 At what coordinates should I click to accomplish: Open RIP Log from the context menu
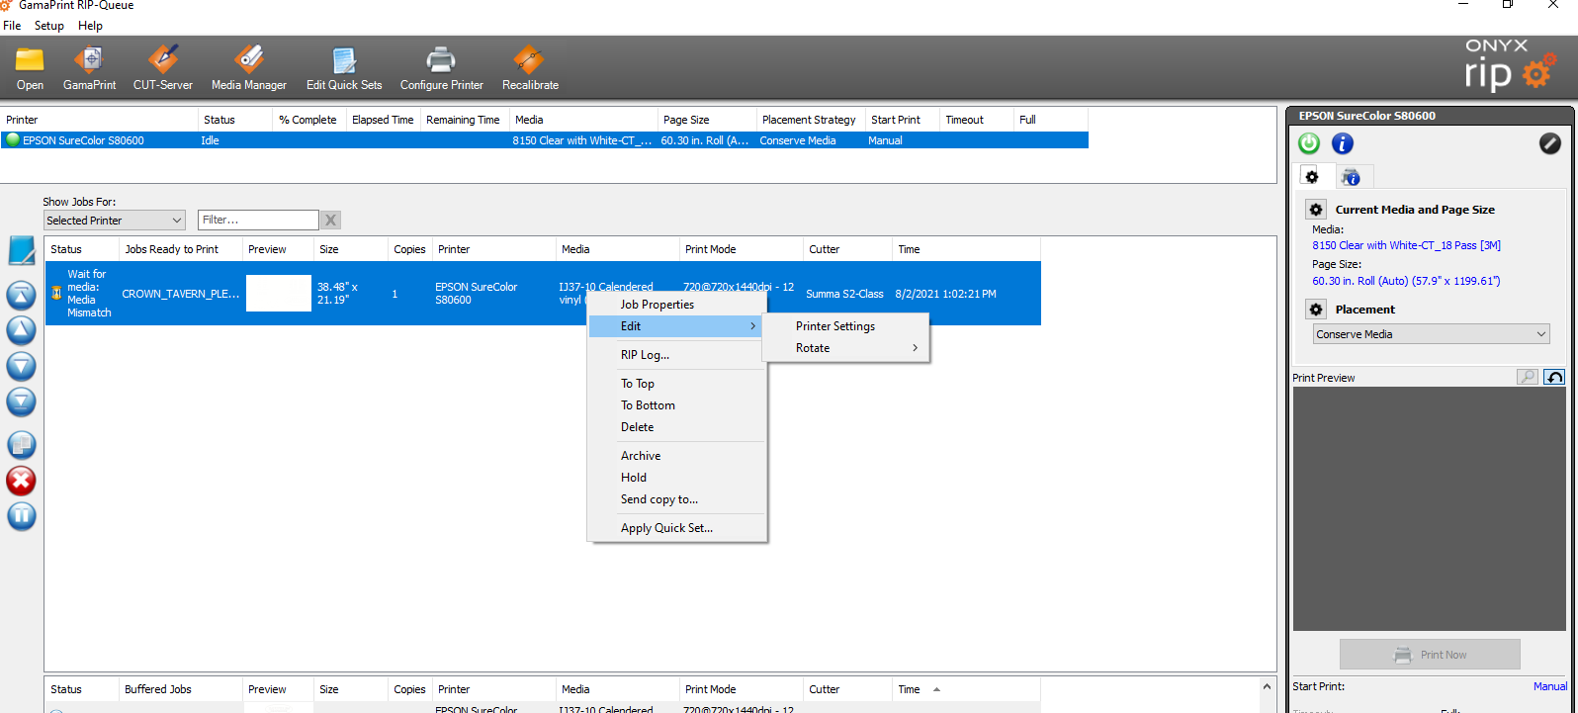645,355
